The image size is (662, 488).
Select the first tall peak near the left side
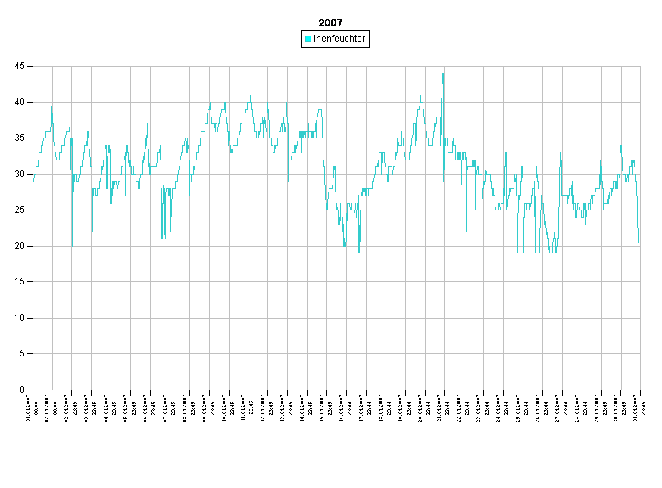[x=52, y=95]
